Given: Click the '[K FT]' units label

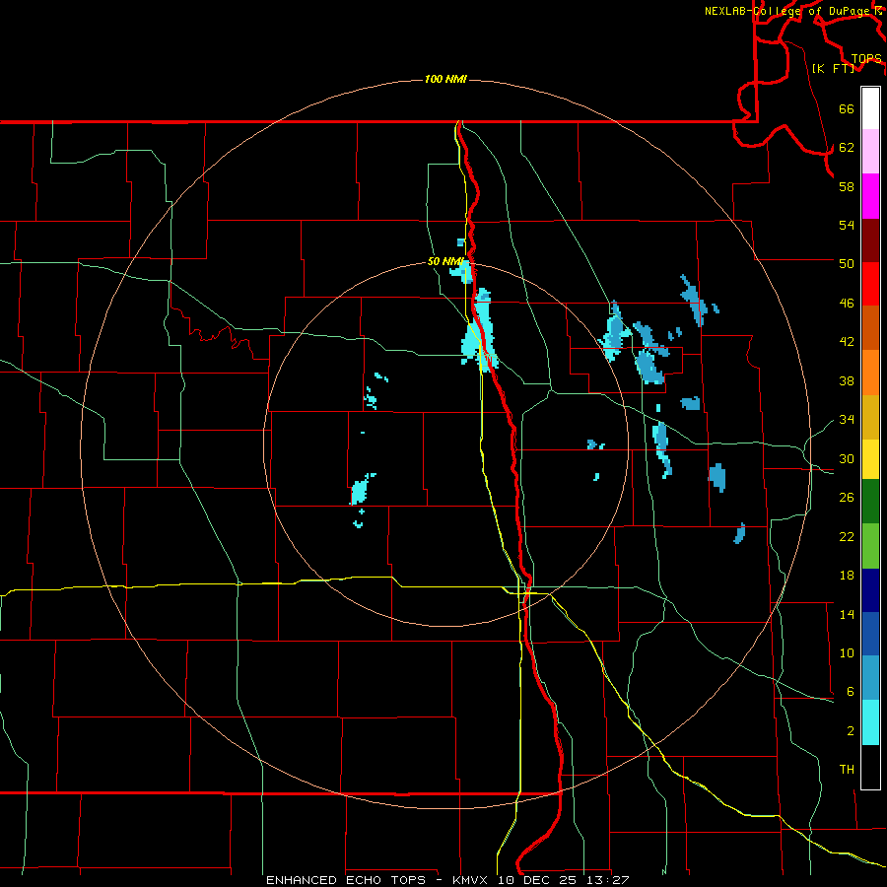Looking at the screenshot, I should point(833,69).
